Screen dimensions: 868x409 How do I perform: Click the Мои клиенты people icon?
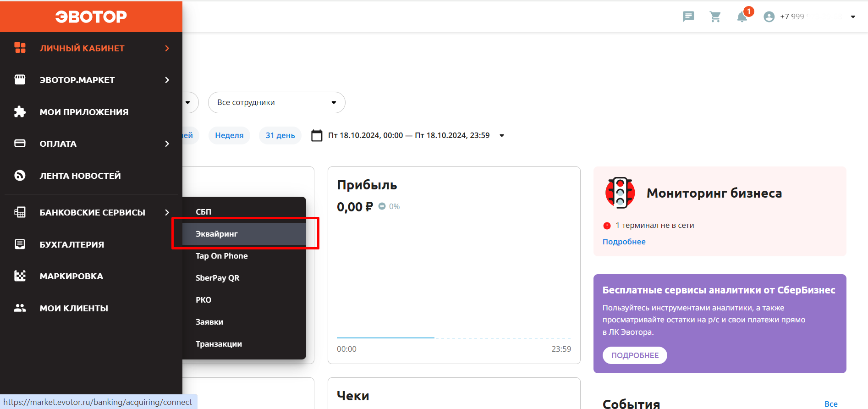pyautogui.click(x=20, y=308)
